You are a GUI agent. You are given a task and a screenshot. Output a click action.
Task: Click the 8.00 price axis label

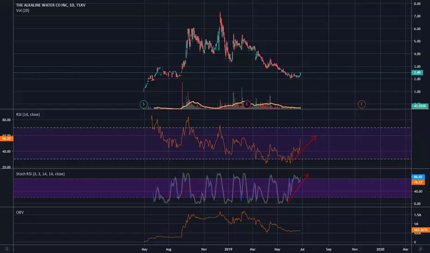417,4
